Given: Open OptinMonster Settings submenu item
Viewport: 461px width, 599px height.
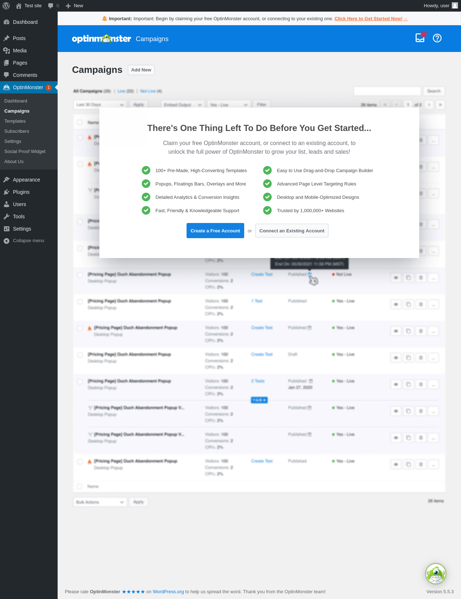Looking at the screenshot, I should click(x=13, y=141).
